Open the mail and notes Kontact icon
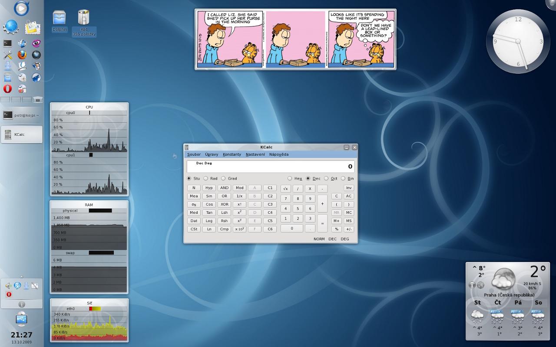556x347 pixels. pos(33,27)
